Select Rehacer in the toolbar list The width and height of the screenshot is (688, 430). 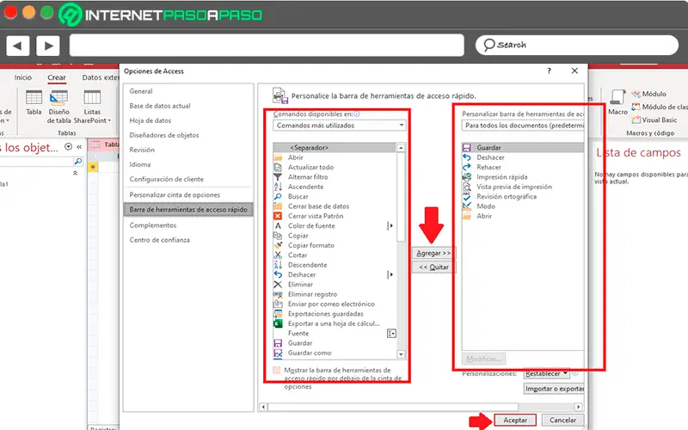pos(523,167)
